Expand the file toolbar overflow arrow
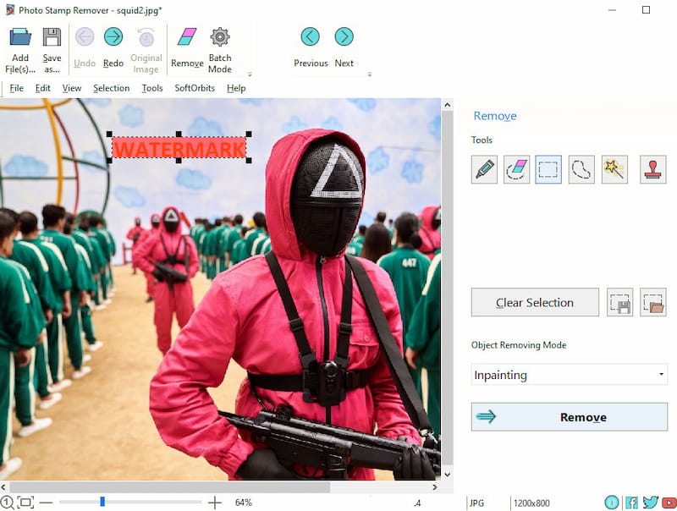Screen dimensions: 677x511 (250, 74)
